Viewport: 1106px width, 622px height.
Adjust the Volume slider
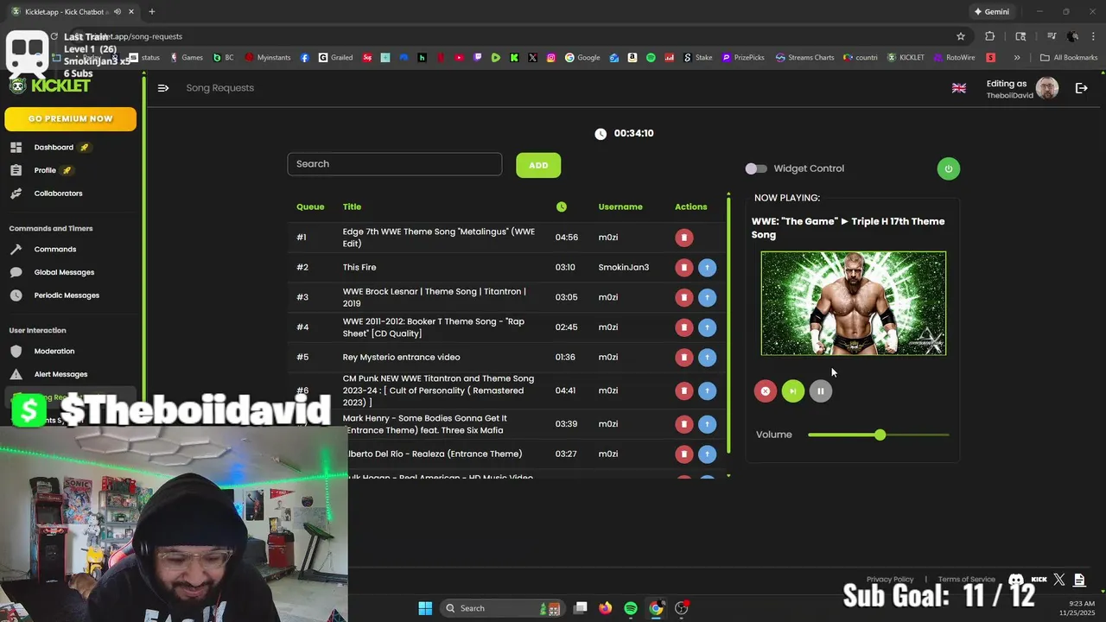(x=879, y=435)
